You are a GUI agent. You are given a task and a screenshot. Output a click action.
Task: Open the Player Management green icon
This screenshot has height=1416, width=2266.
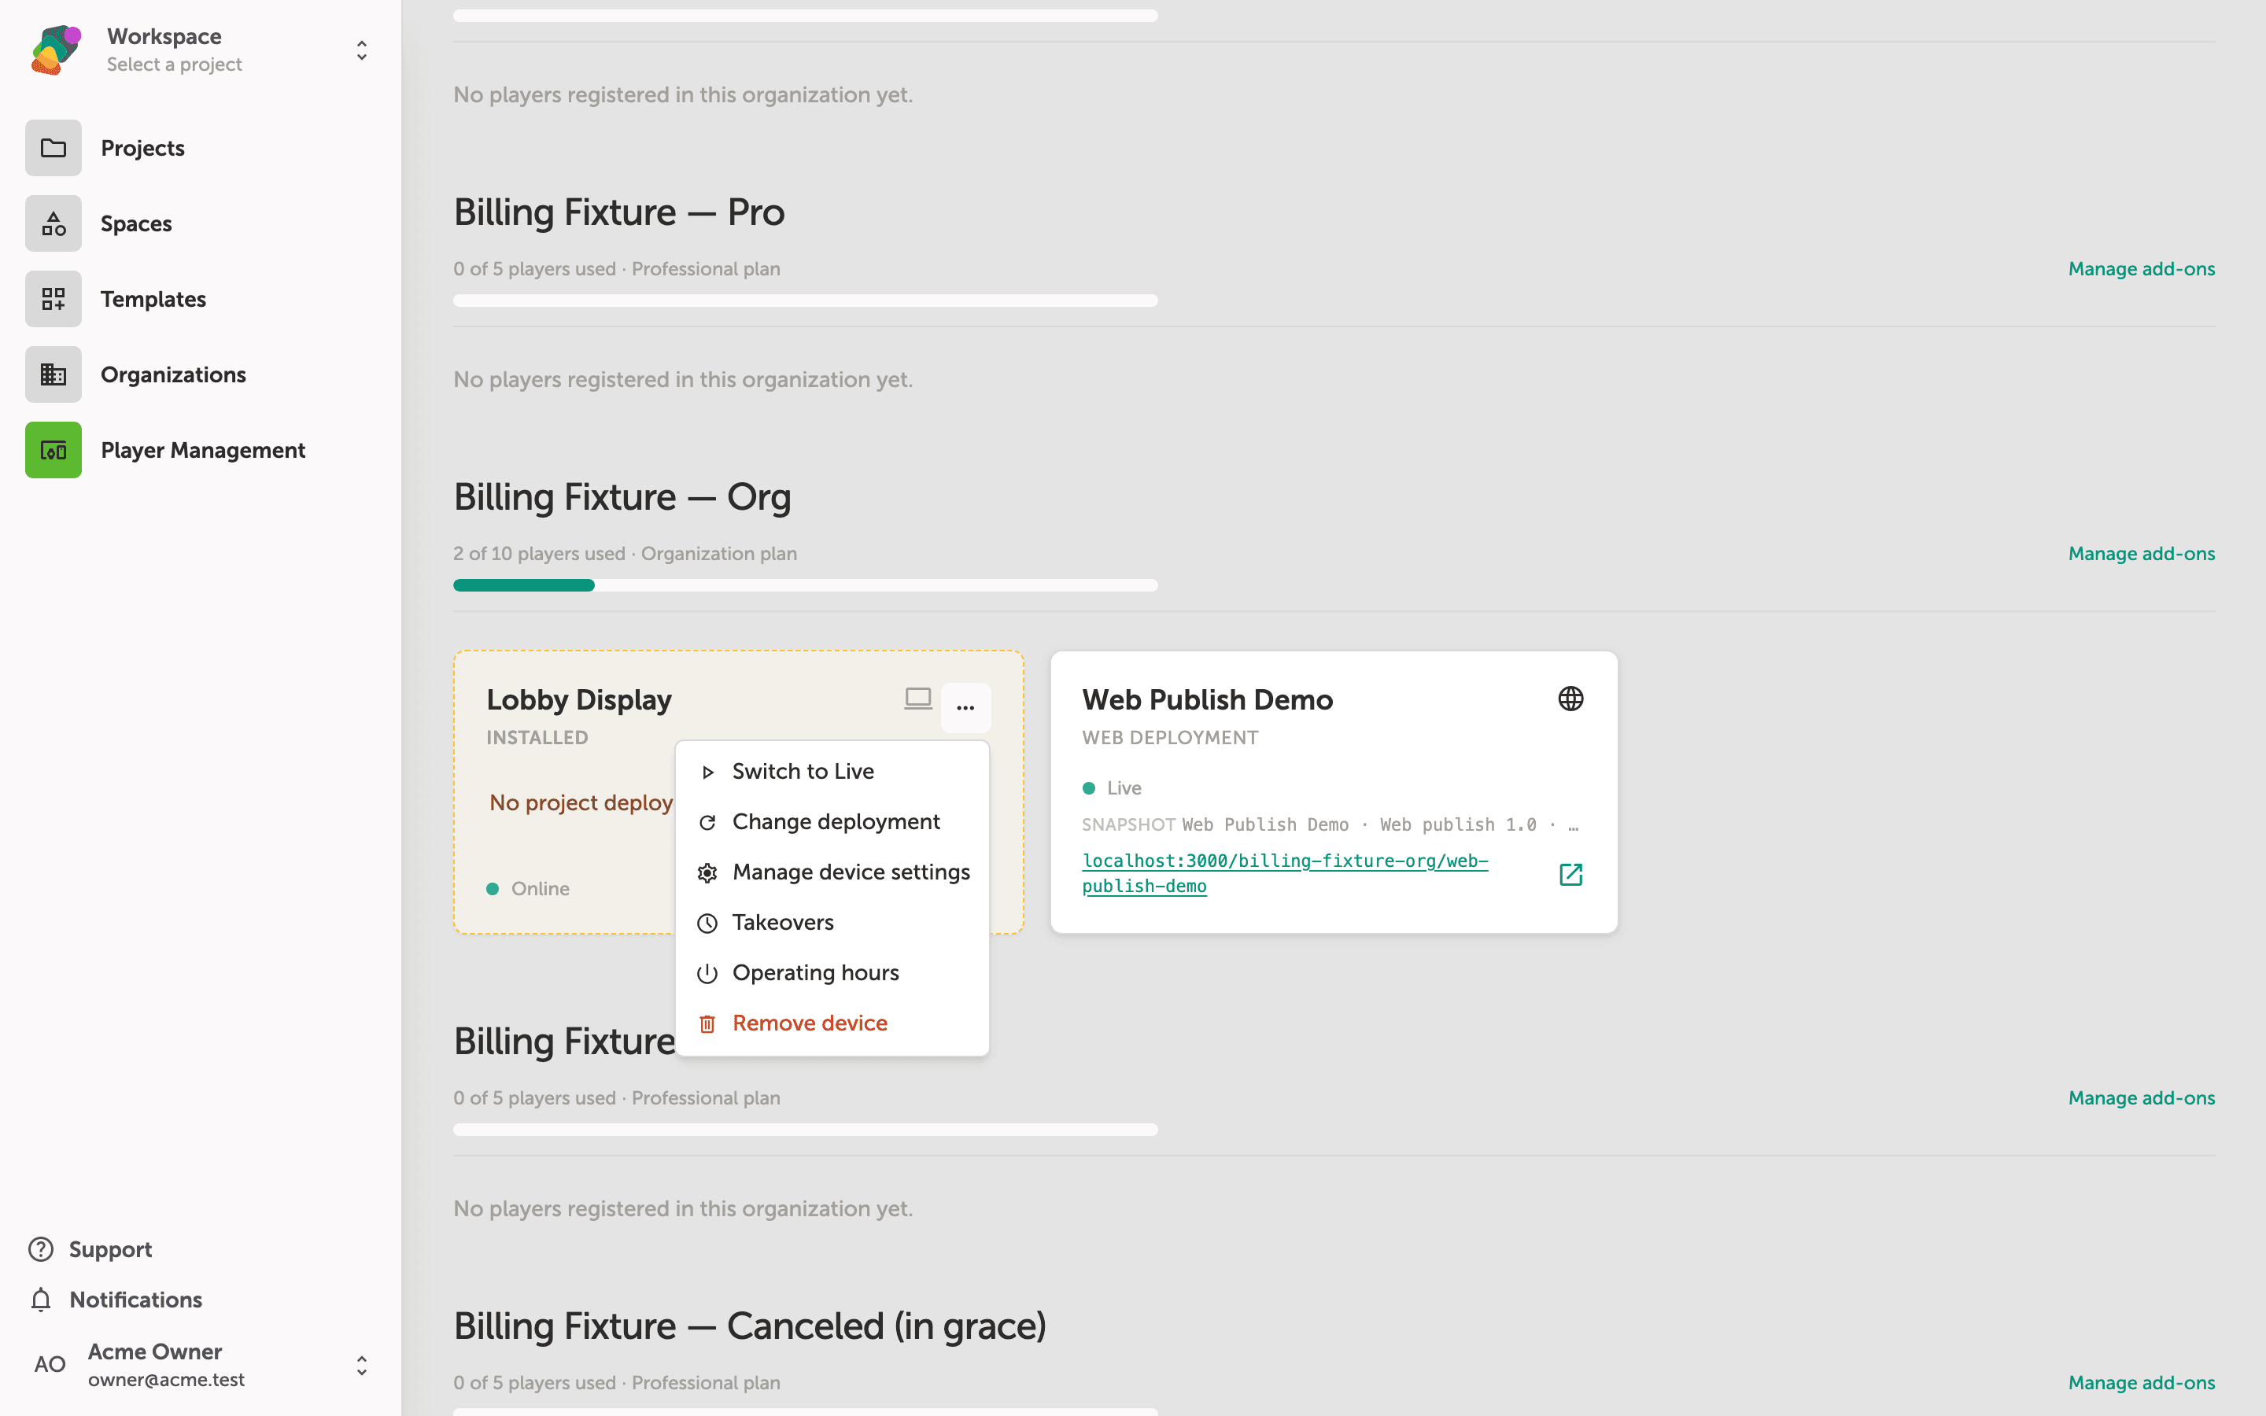[x=54, y=451]
